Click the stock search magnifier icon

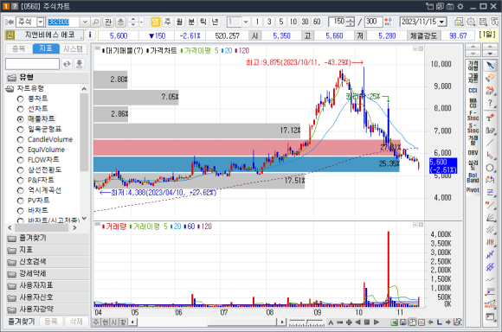pyautogui.click(x=95, y=22)
